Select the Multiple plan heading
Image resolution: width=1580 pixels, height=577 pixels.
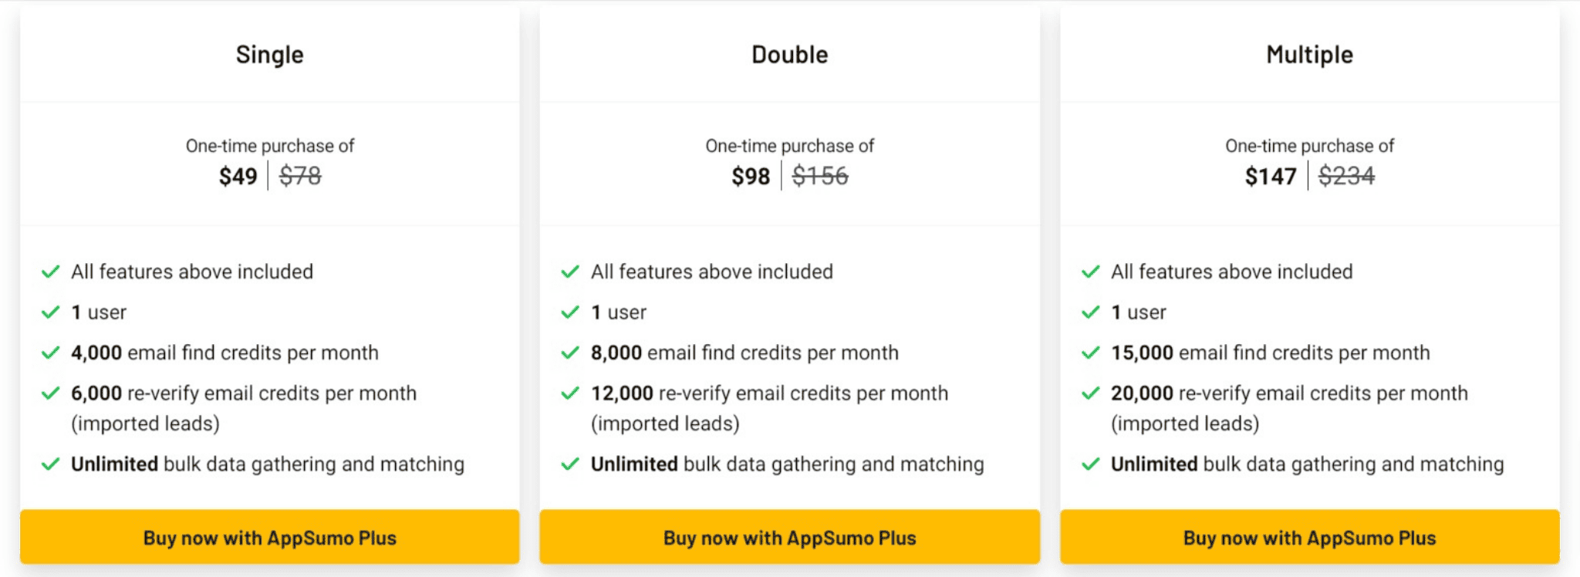coord(1309,55)
